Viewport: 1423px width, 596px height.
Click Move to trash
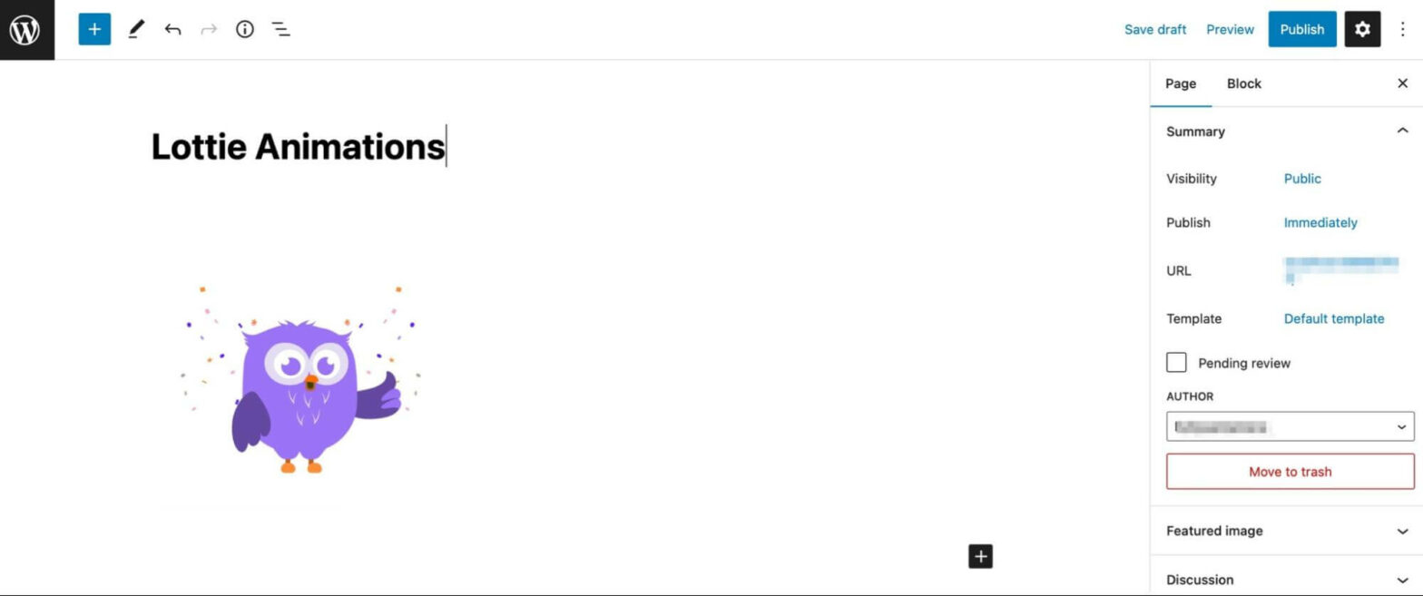tap(1289, 471)
